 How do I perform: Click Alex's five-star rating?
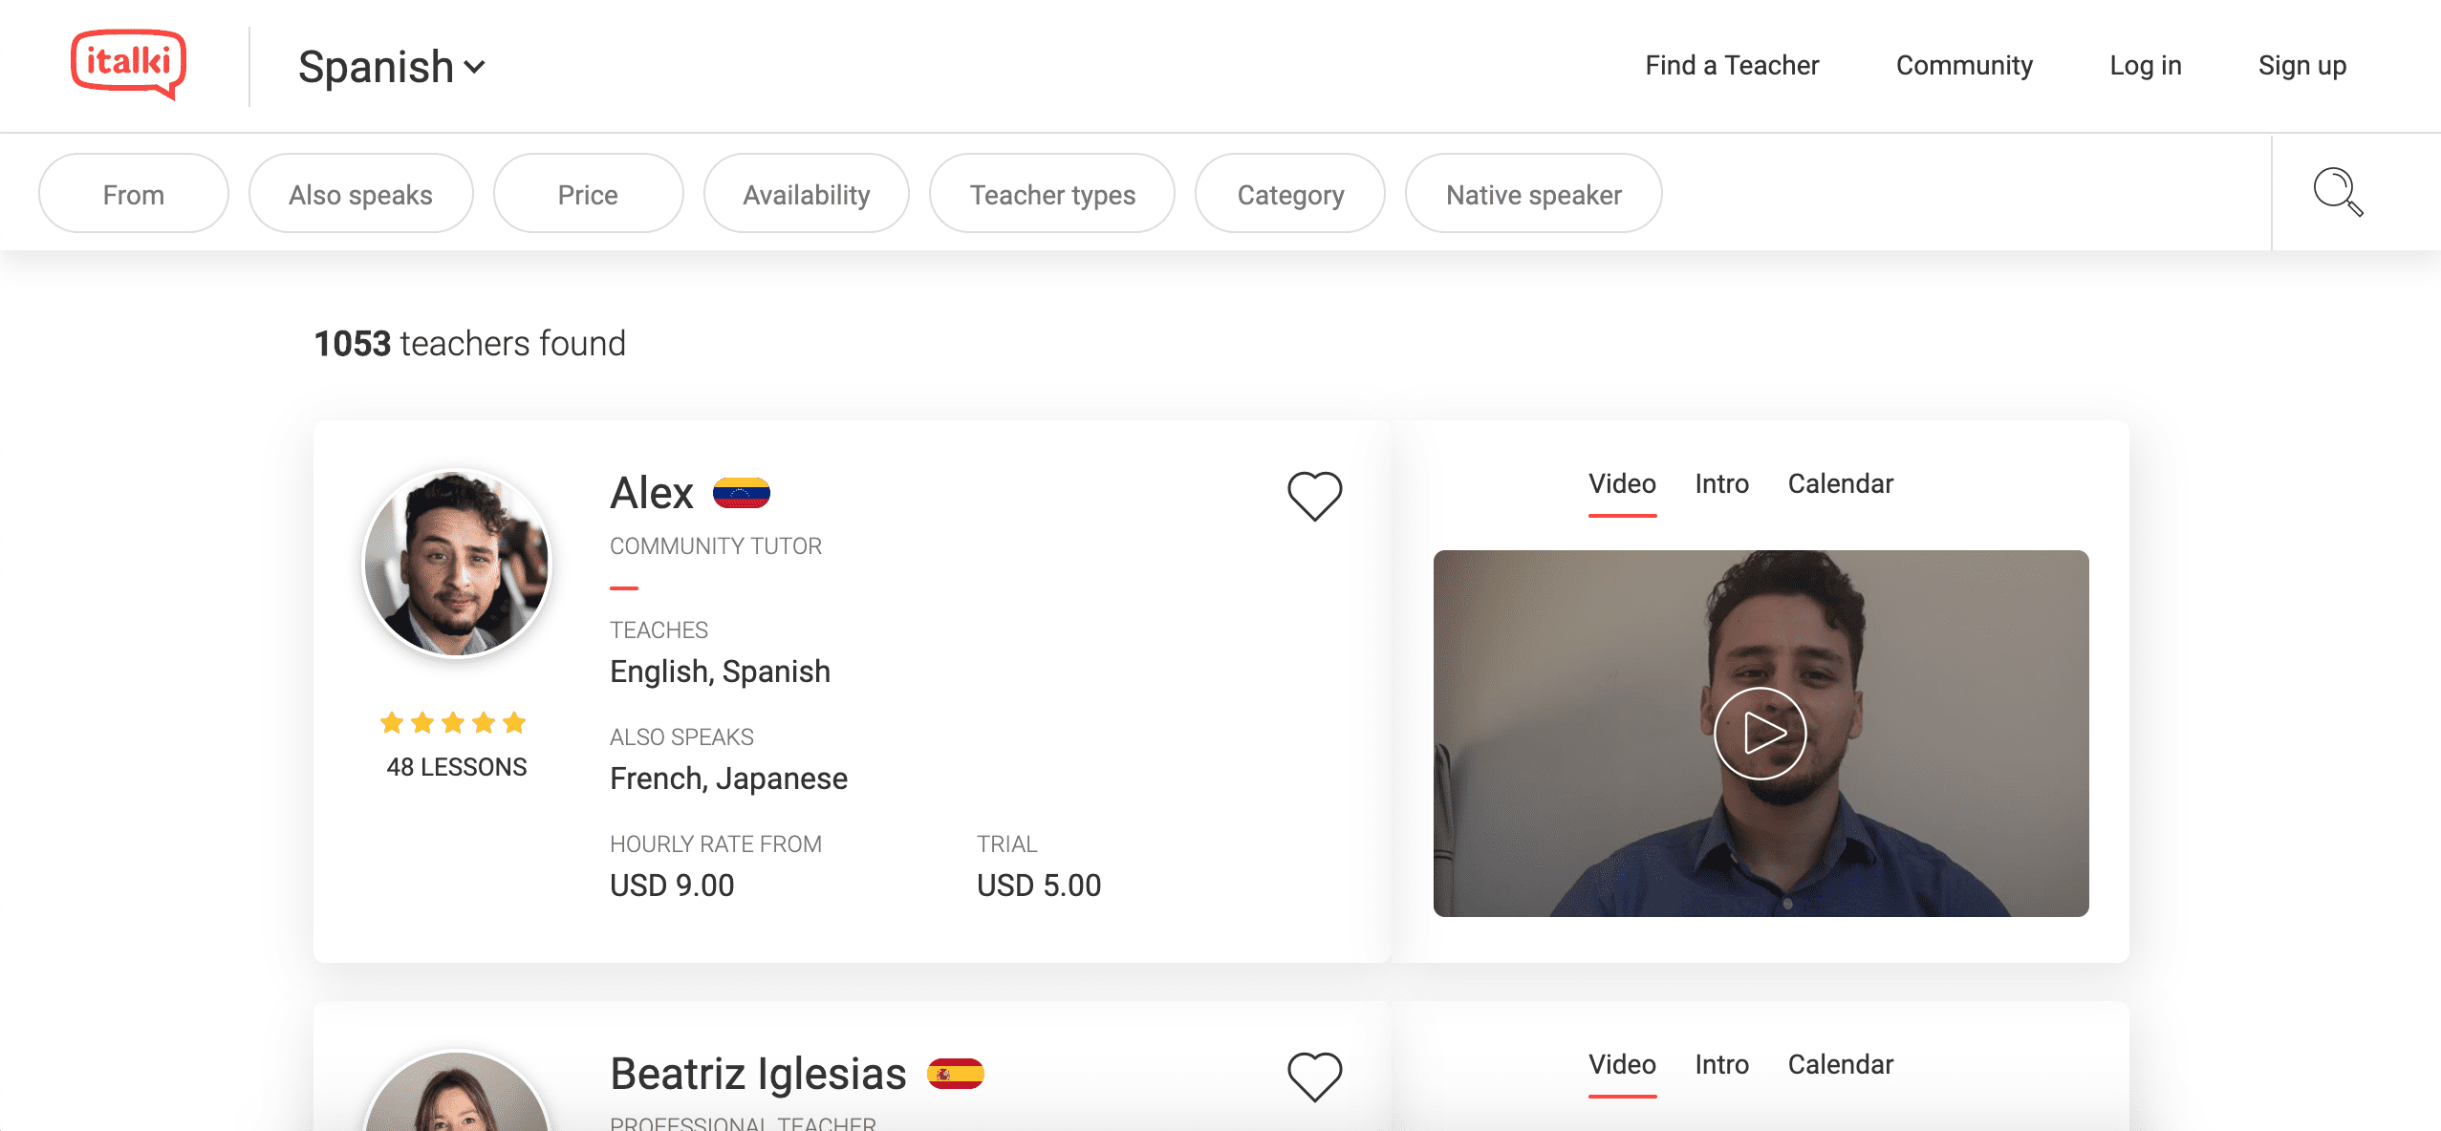(453, 723)
